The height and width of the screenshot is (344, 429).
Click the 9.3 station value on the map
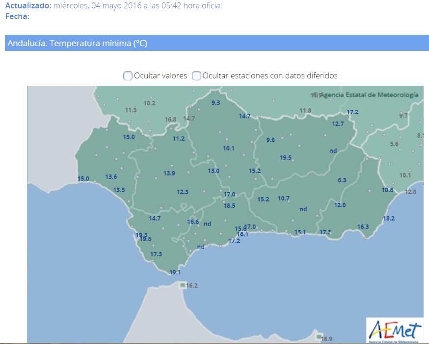(215, 103)
